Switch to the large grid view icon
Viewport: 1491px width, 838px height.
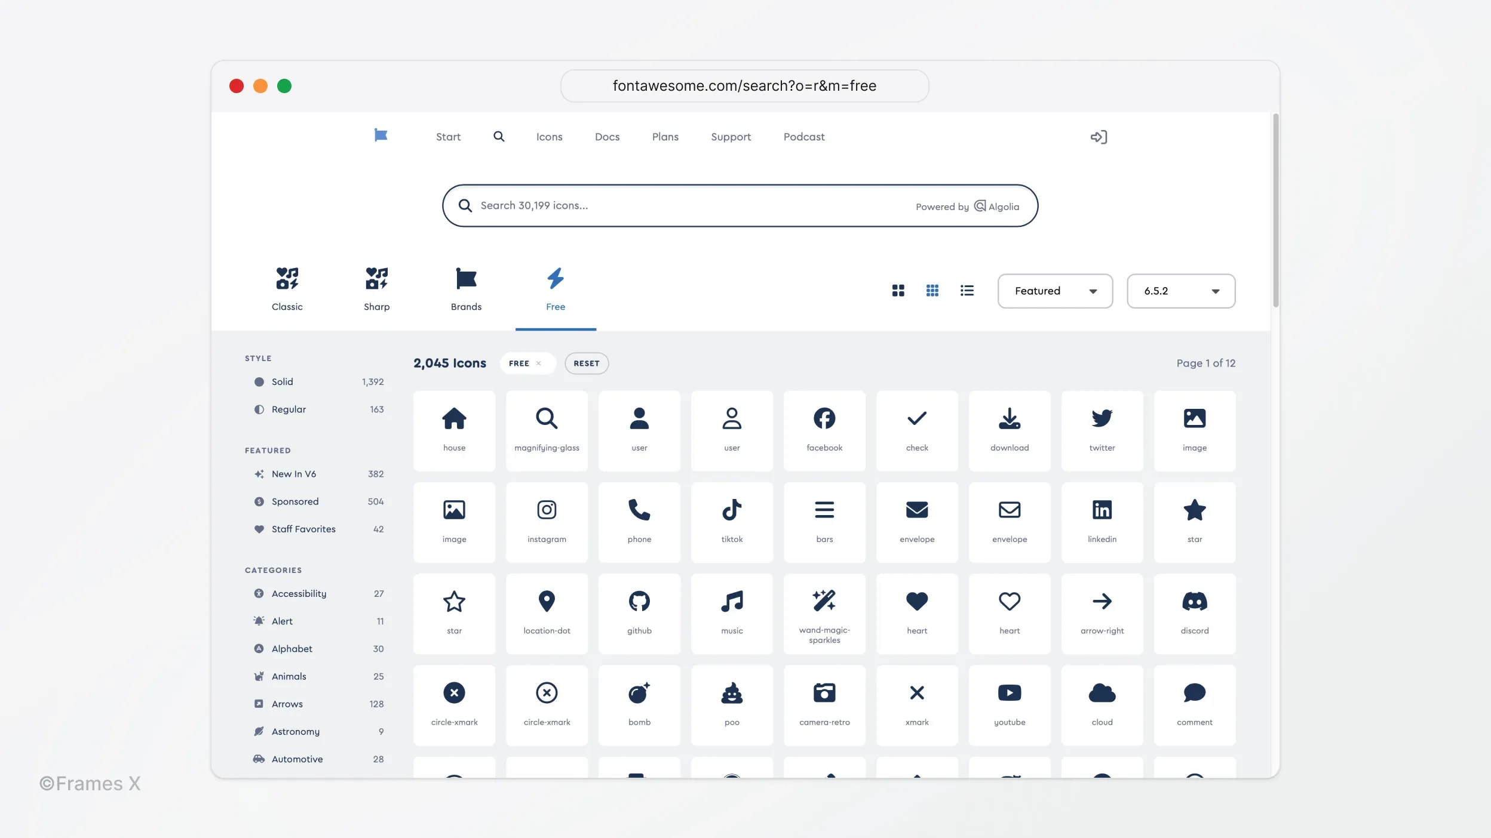pyautogui.click(x=898, y=291)
